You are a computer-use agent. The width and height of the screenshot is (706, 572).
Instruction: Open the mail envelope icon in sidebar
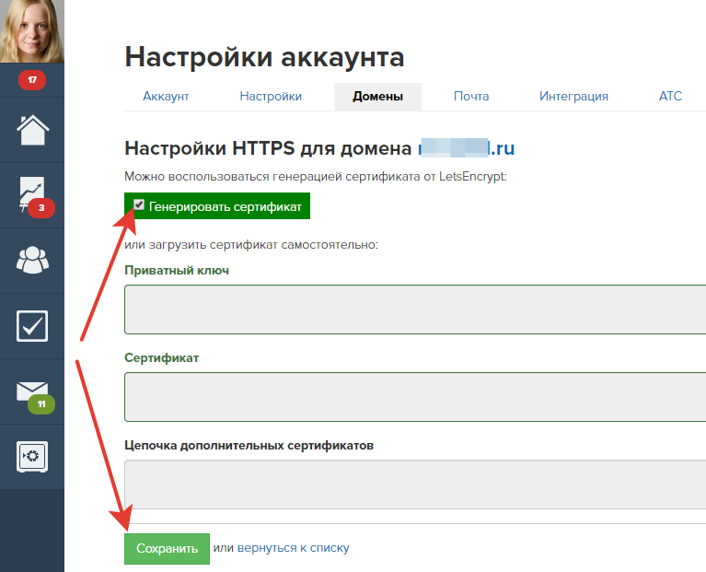(x=32, y=391)
